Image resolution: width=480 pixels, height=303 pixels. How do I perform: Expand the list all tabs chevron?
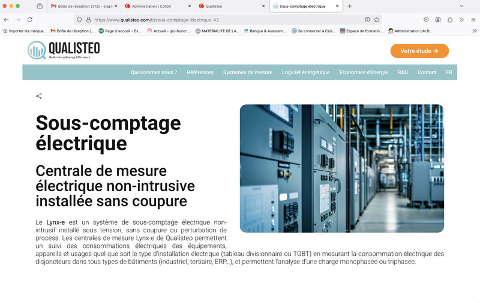(461, 6)
